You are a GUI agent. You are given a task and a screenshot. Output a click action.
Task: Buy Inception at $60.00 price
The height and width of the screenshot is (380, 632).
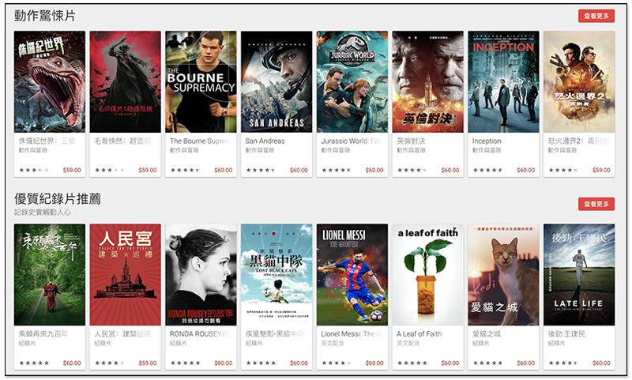click(525, 170)
